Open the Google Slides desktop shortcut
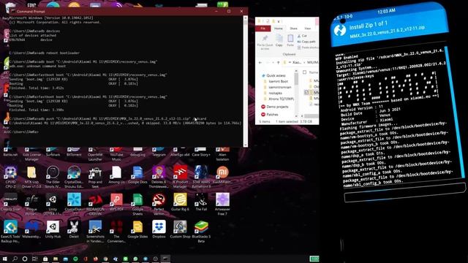The width and height of the screenshot is (468, 263). pyautogui.click(x=137, y=230)
